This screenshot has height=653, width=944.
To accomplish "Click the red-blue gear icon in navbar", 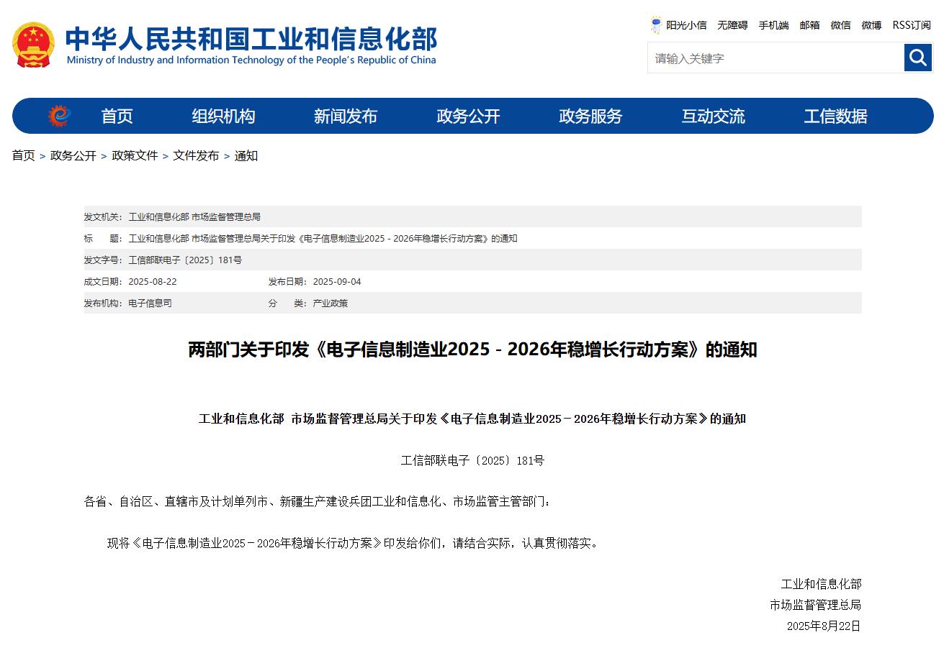I will pyautogui.click(x=60, y=116).
